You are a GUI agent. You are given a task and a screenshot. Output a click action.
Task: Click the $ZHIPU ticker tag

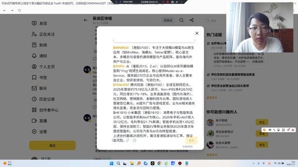point(119,66)
